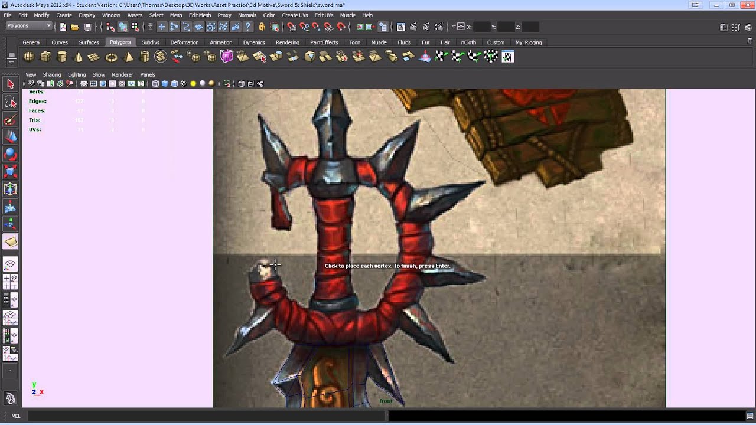Click the Save Scene floppy icon
Screen dimensions: 756x425
click(87, 27)
